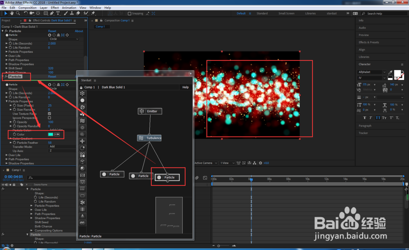This screenshot has width=409, height=250.
Task: Expand Path Properties in first Particle effect
Action: (7, 60)
